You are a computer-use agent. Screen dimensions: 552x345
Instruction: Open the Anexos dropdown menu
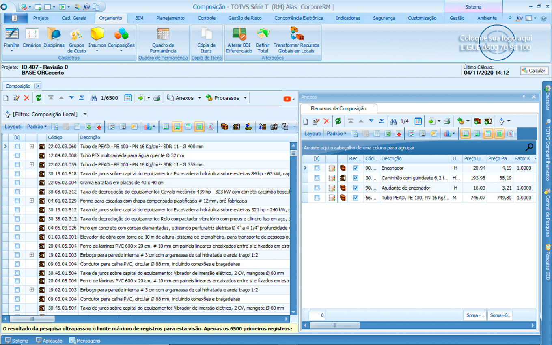[x=184, y=98]
